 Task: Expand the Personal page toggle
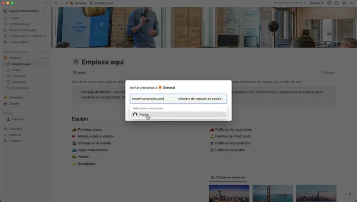click(4, 119)
